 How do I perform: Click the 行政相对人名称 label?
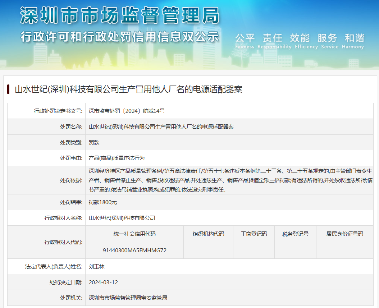point(63,218)
